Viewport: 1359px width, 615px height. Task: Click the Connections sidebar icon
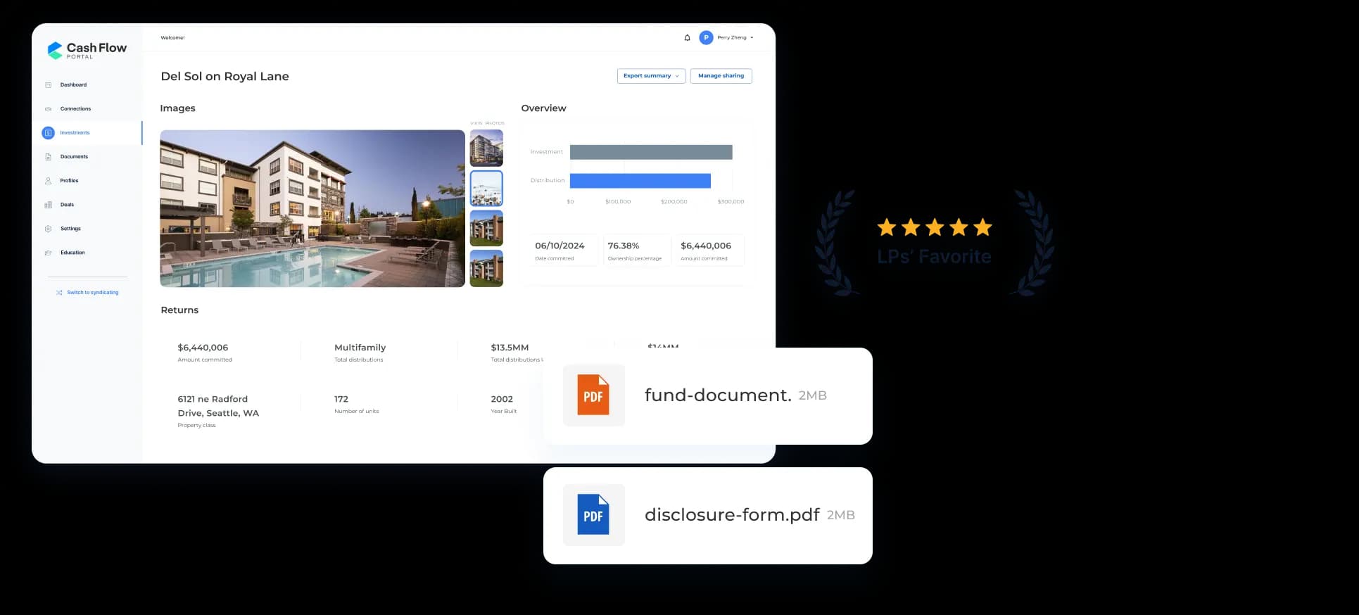48,109
